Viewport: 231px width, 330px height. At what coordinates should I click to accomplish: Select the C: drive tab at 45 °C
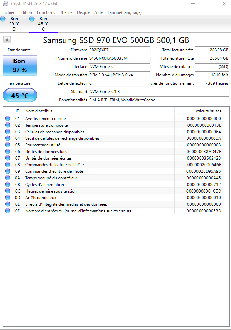(44, 24)
